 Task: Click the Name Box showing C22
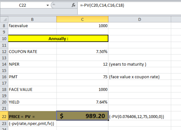click(23, 5)
